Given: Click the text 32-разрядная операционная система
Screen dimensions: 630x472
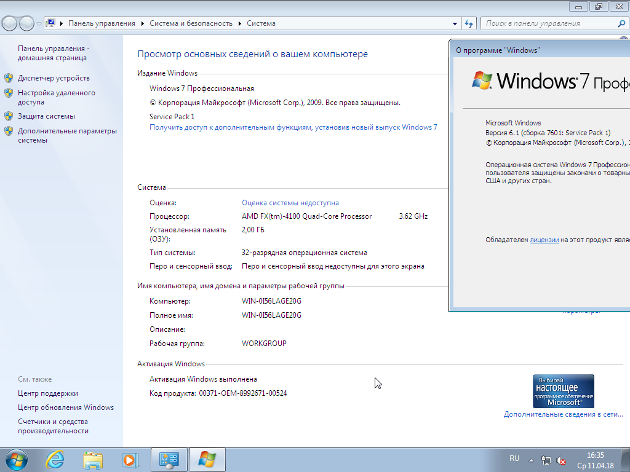Looking at the screenshot, I should click(x=304, y=253).
